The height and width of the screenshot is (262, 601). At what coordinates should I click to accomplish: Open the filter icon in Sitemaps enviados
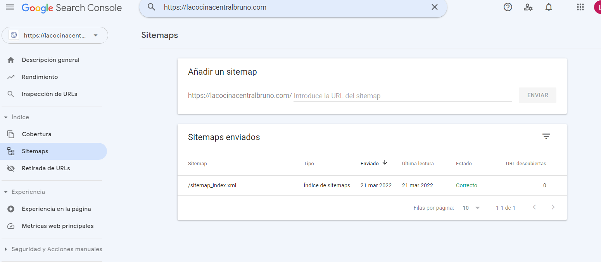(x=546, y=136)
